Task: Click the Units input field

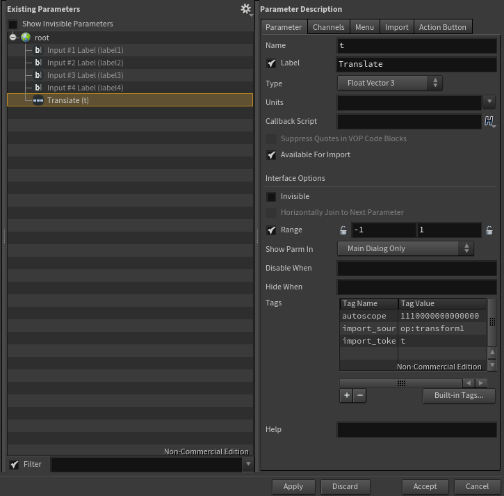Action: (x=409, y=102)
